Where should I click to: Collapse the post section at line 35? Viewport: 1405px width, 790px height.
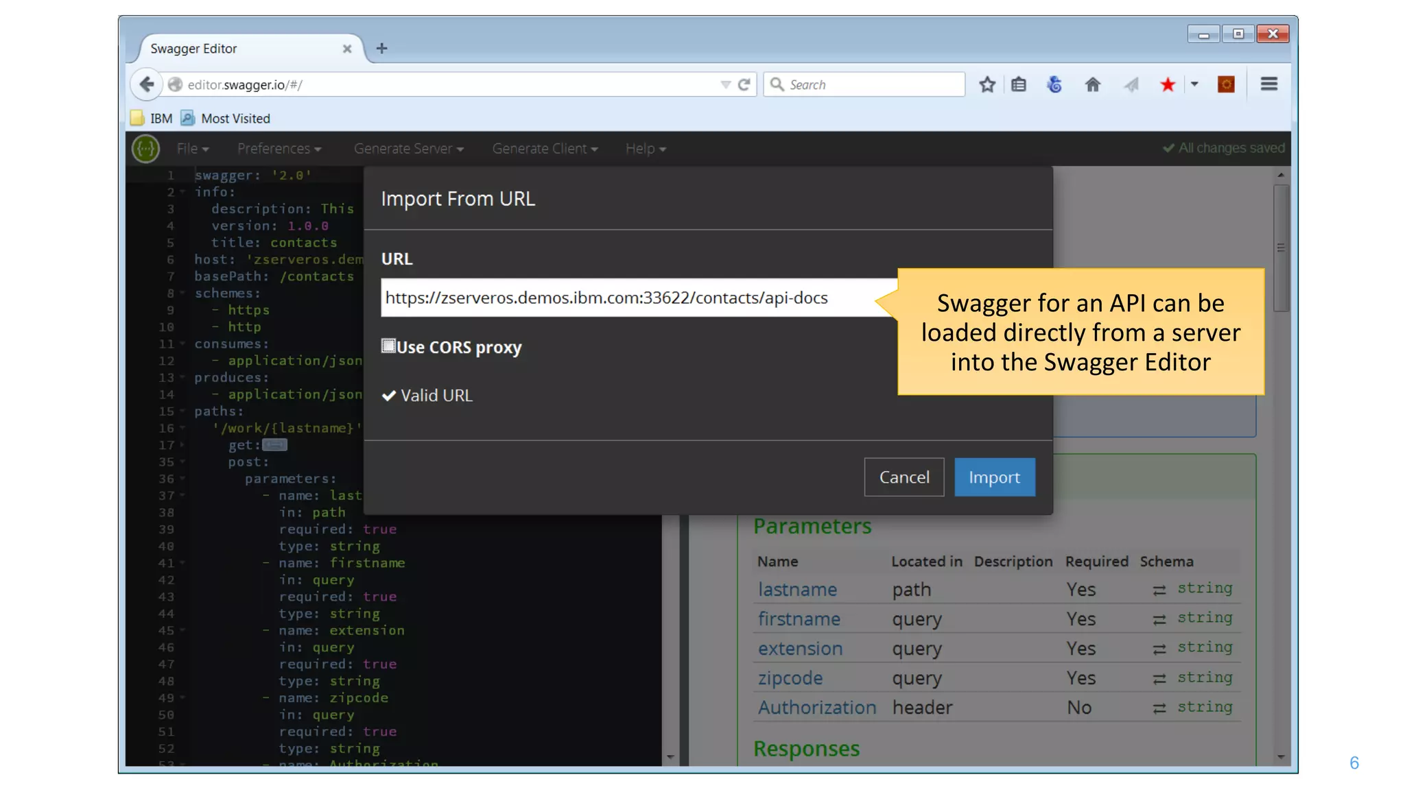pos(183,462)
